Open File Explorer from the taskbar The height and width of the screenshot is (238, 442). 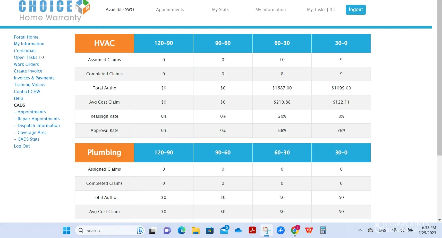[x=195, y=230]
